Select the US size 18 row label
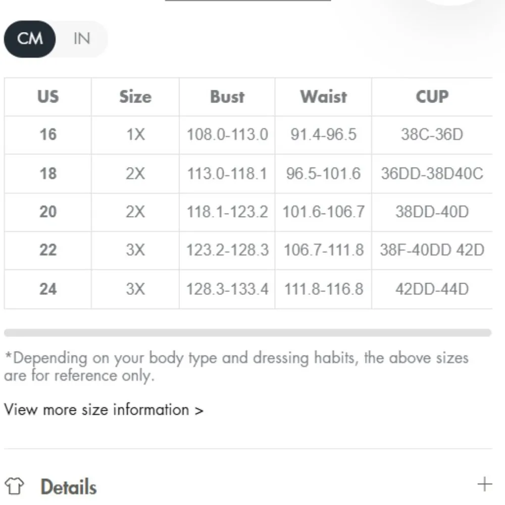The width and height of the screenshot is (505, 505). (48, 174)
